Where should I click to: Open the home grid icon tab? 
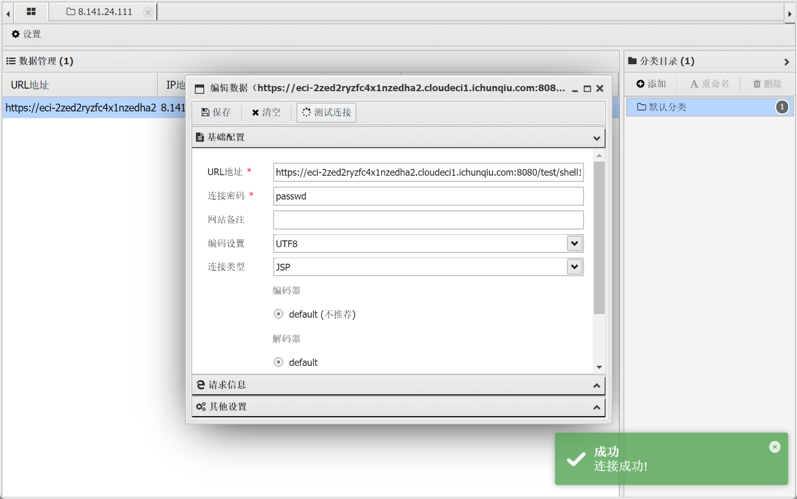[x=31, y=11]
